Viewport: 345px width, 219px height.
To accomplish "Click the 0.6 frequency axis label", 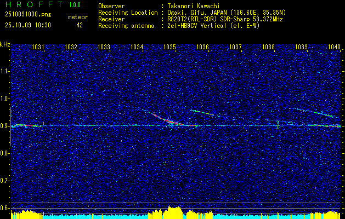I will 5,208.
